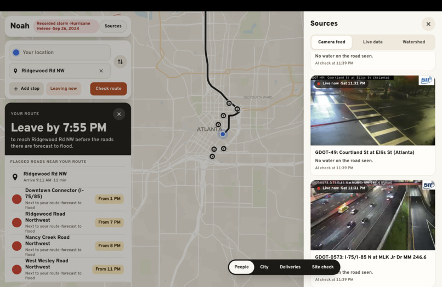This screenshot has width=442, height=287.
Task: Click the Noah app name
Action: coord(20,26)
